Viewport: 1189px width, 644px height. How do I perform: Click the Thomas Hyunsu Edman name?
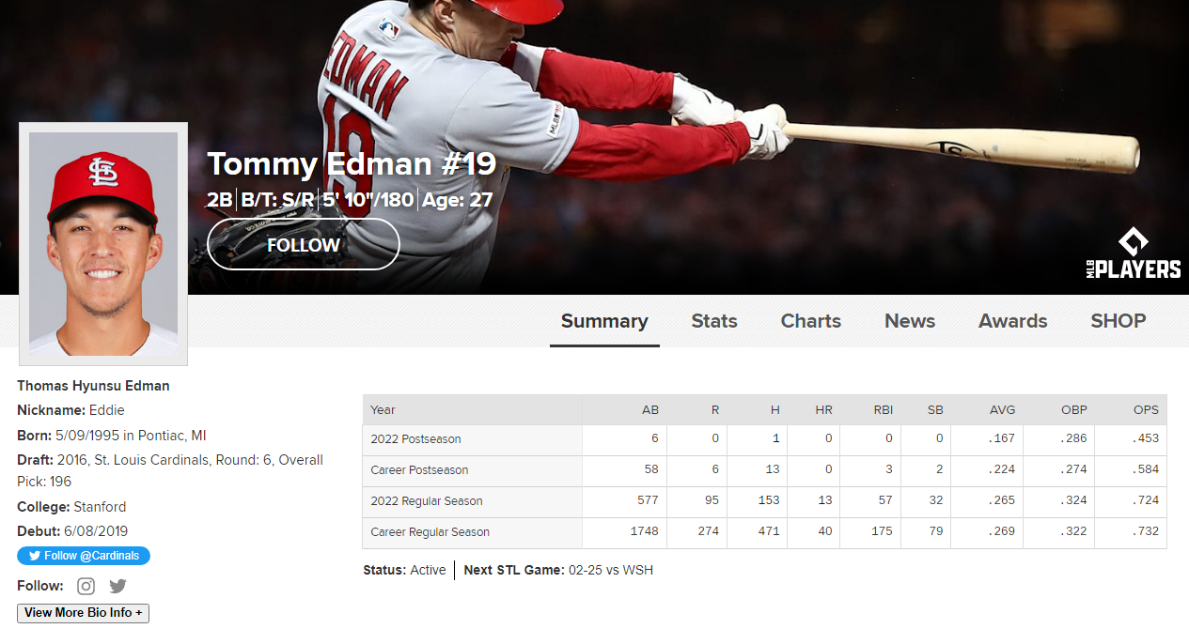pos(93,386)
